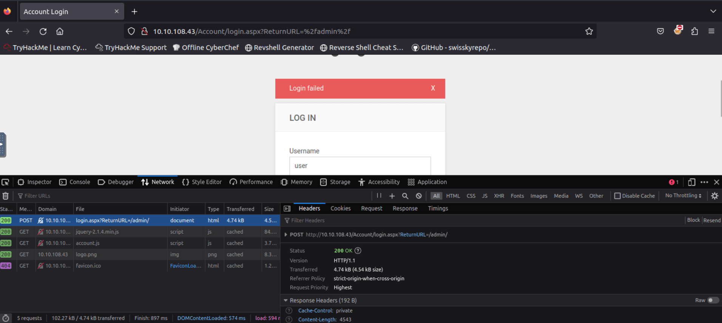
Task: Bookmark this page with star icon
Action: [589, 31]
